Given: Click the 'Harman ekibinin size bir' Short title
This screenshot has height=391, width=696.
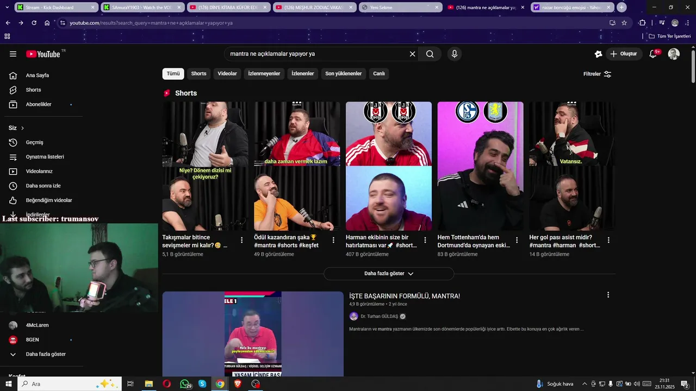Looking at the screenshot, I should (381, 241).
